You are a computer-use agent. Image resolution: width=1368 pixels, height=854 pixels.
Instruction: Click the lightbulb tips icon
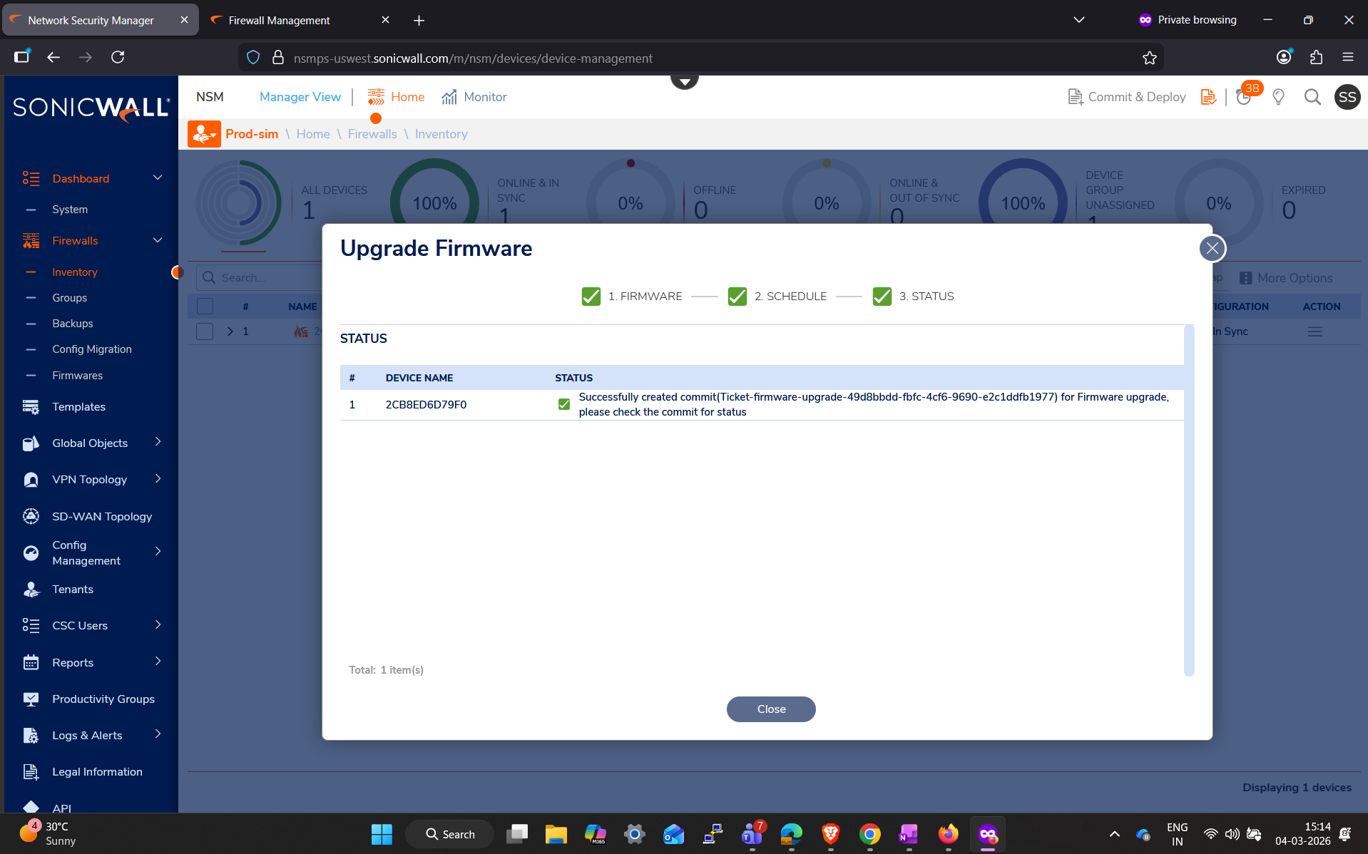point(1278,97)
